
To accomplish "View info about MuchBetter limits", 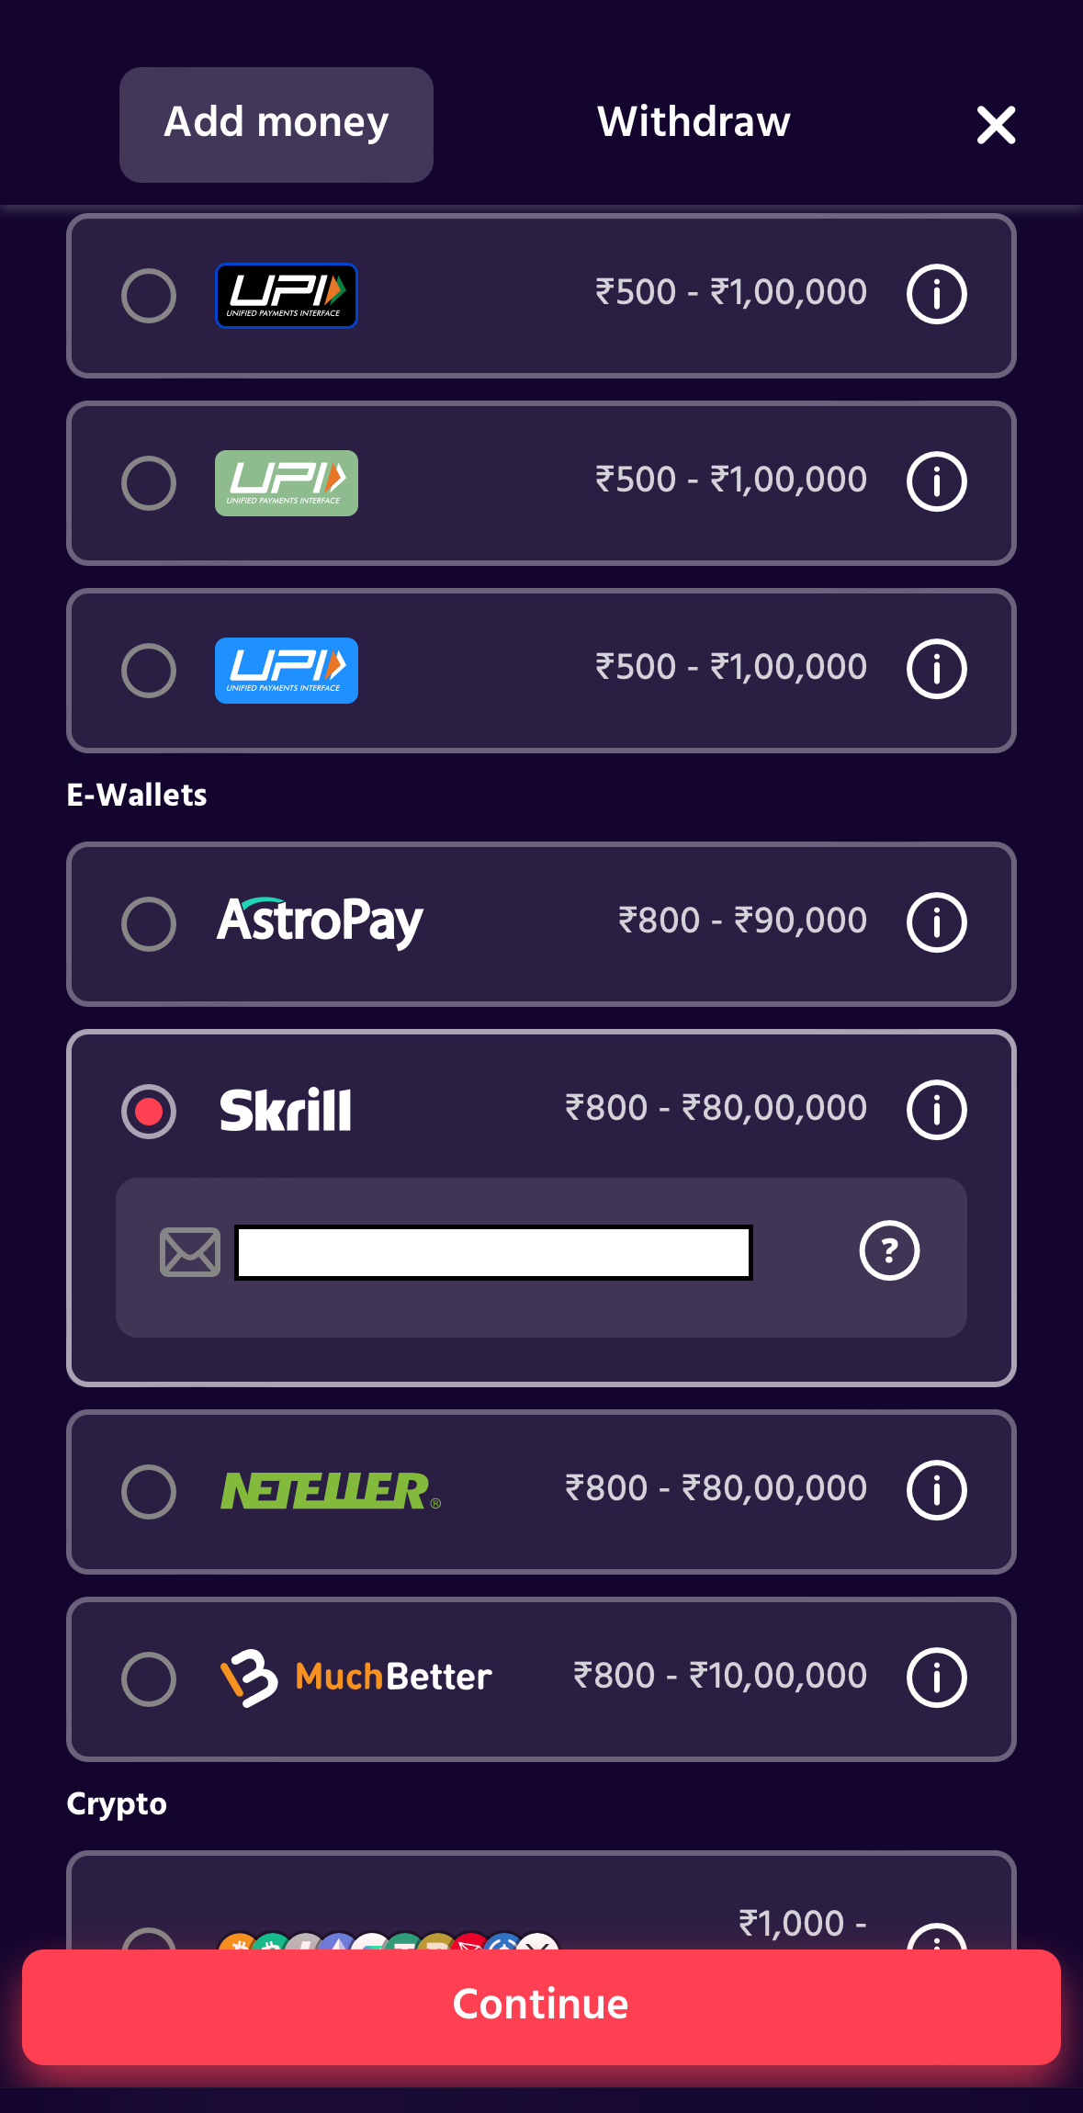I will pos(935,1676).
